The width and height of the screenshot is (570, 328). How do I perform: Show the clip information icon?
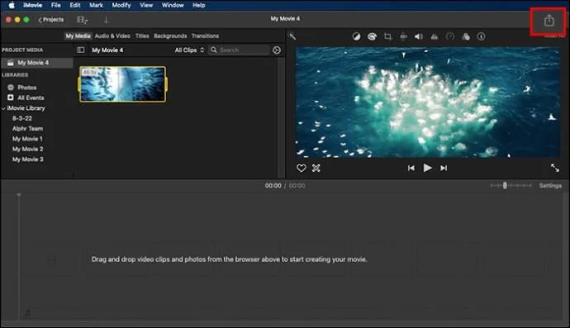(x=482, y=36)
